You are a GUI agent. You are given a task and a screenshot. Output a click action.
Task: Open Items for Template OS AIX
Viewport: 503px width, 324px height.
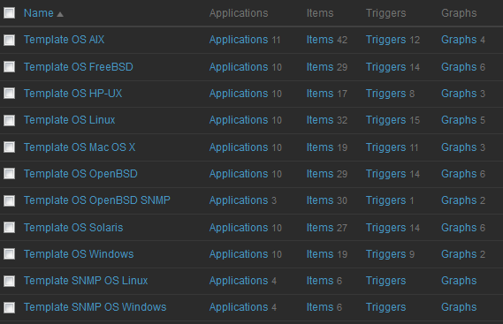(320, 40)
